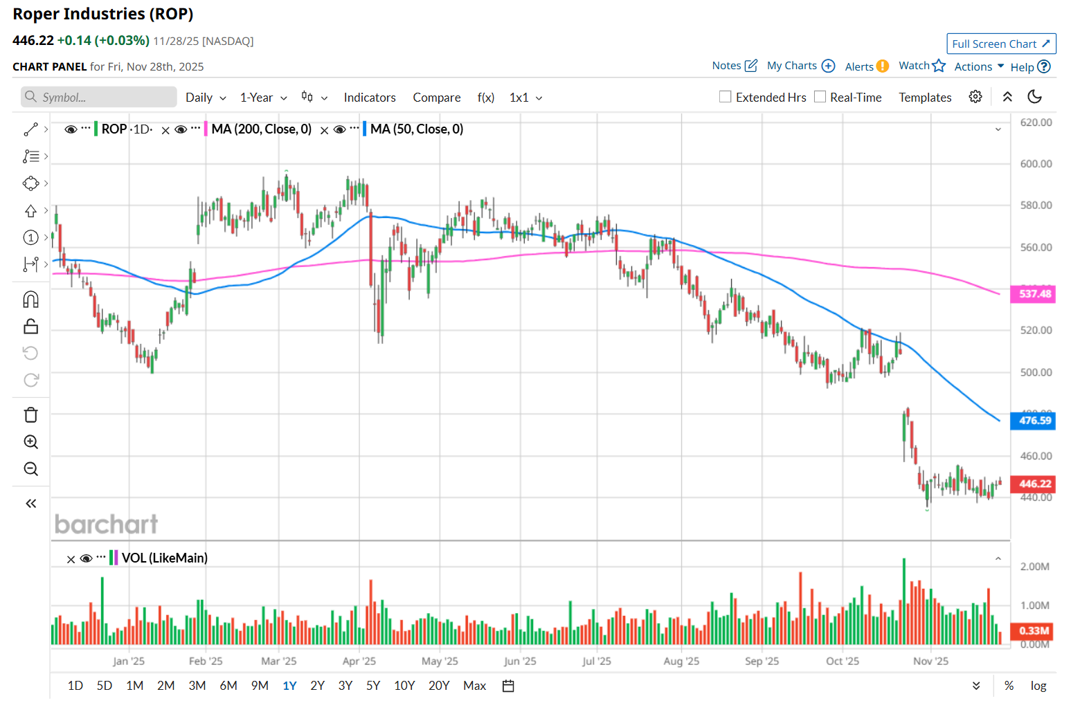1089x703 pixels.
Task: Collapse the main chart legend chevron
Action: click(998, 129)
